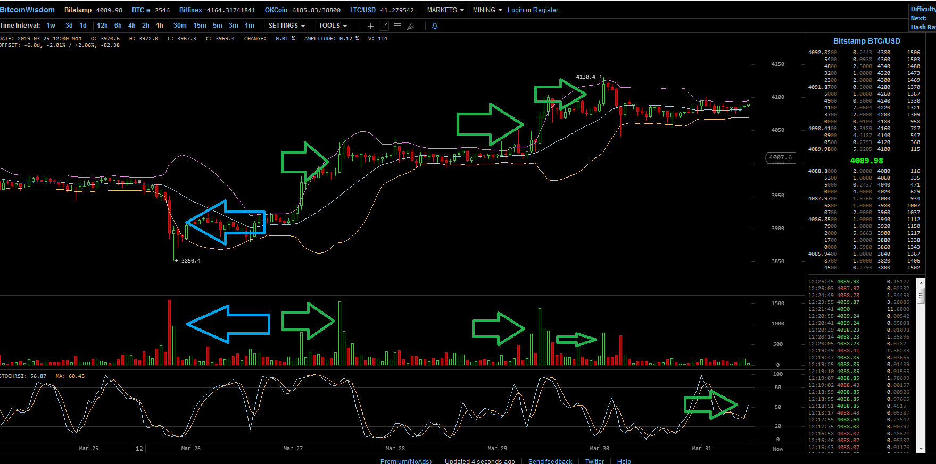Switch time interval to 1w
936x464 pixels.
(x=51, y=26)
